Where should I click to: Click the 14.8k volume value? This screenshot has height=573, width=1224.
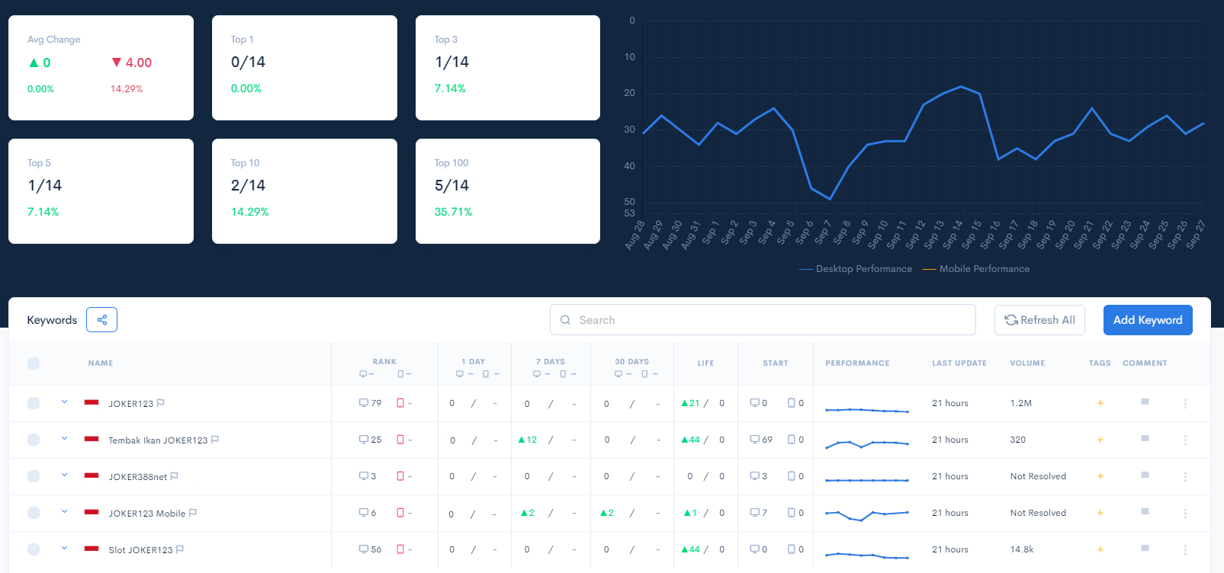(x=1022, y=549)
